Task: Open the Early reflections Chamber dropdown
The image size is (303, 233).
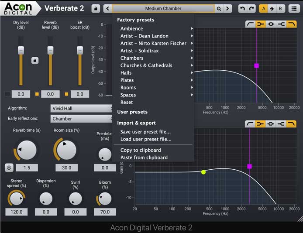Action: click(82, 119)
